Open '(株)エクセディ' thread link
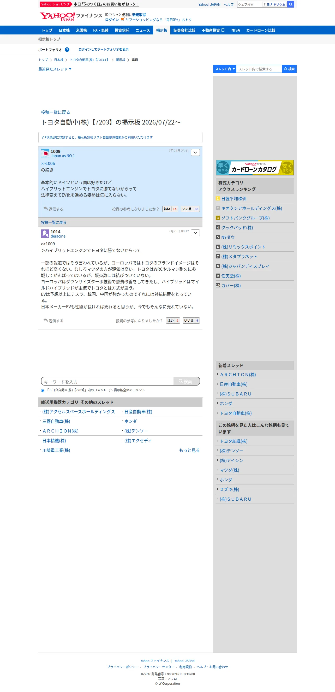 point(138,441)
